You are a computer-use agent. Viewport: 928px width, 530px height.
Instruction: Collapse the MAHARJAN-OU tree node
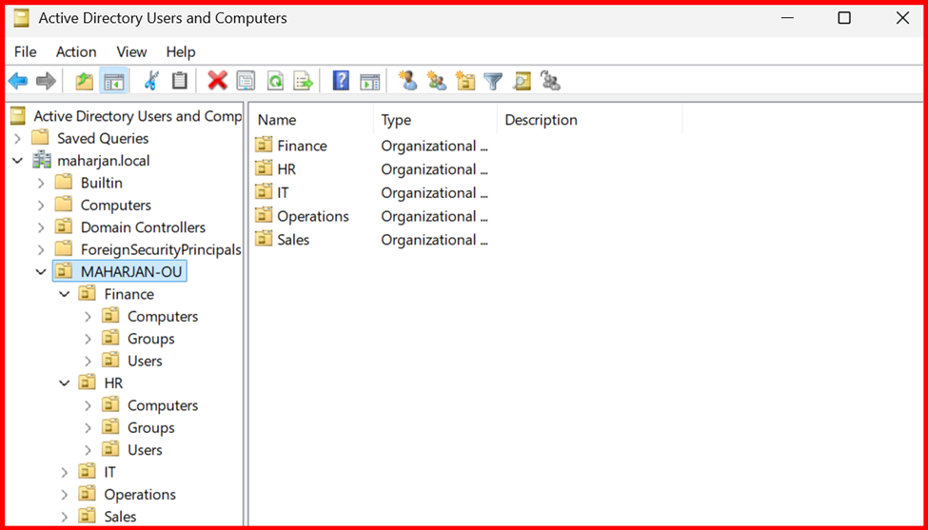(x=41, y=272)
